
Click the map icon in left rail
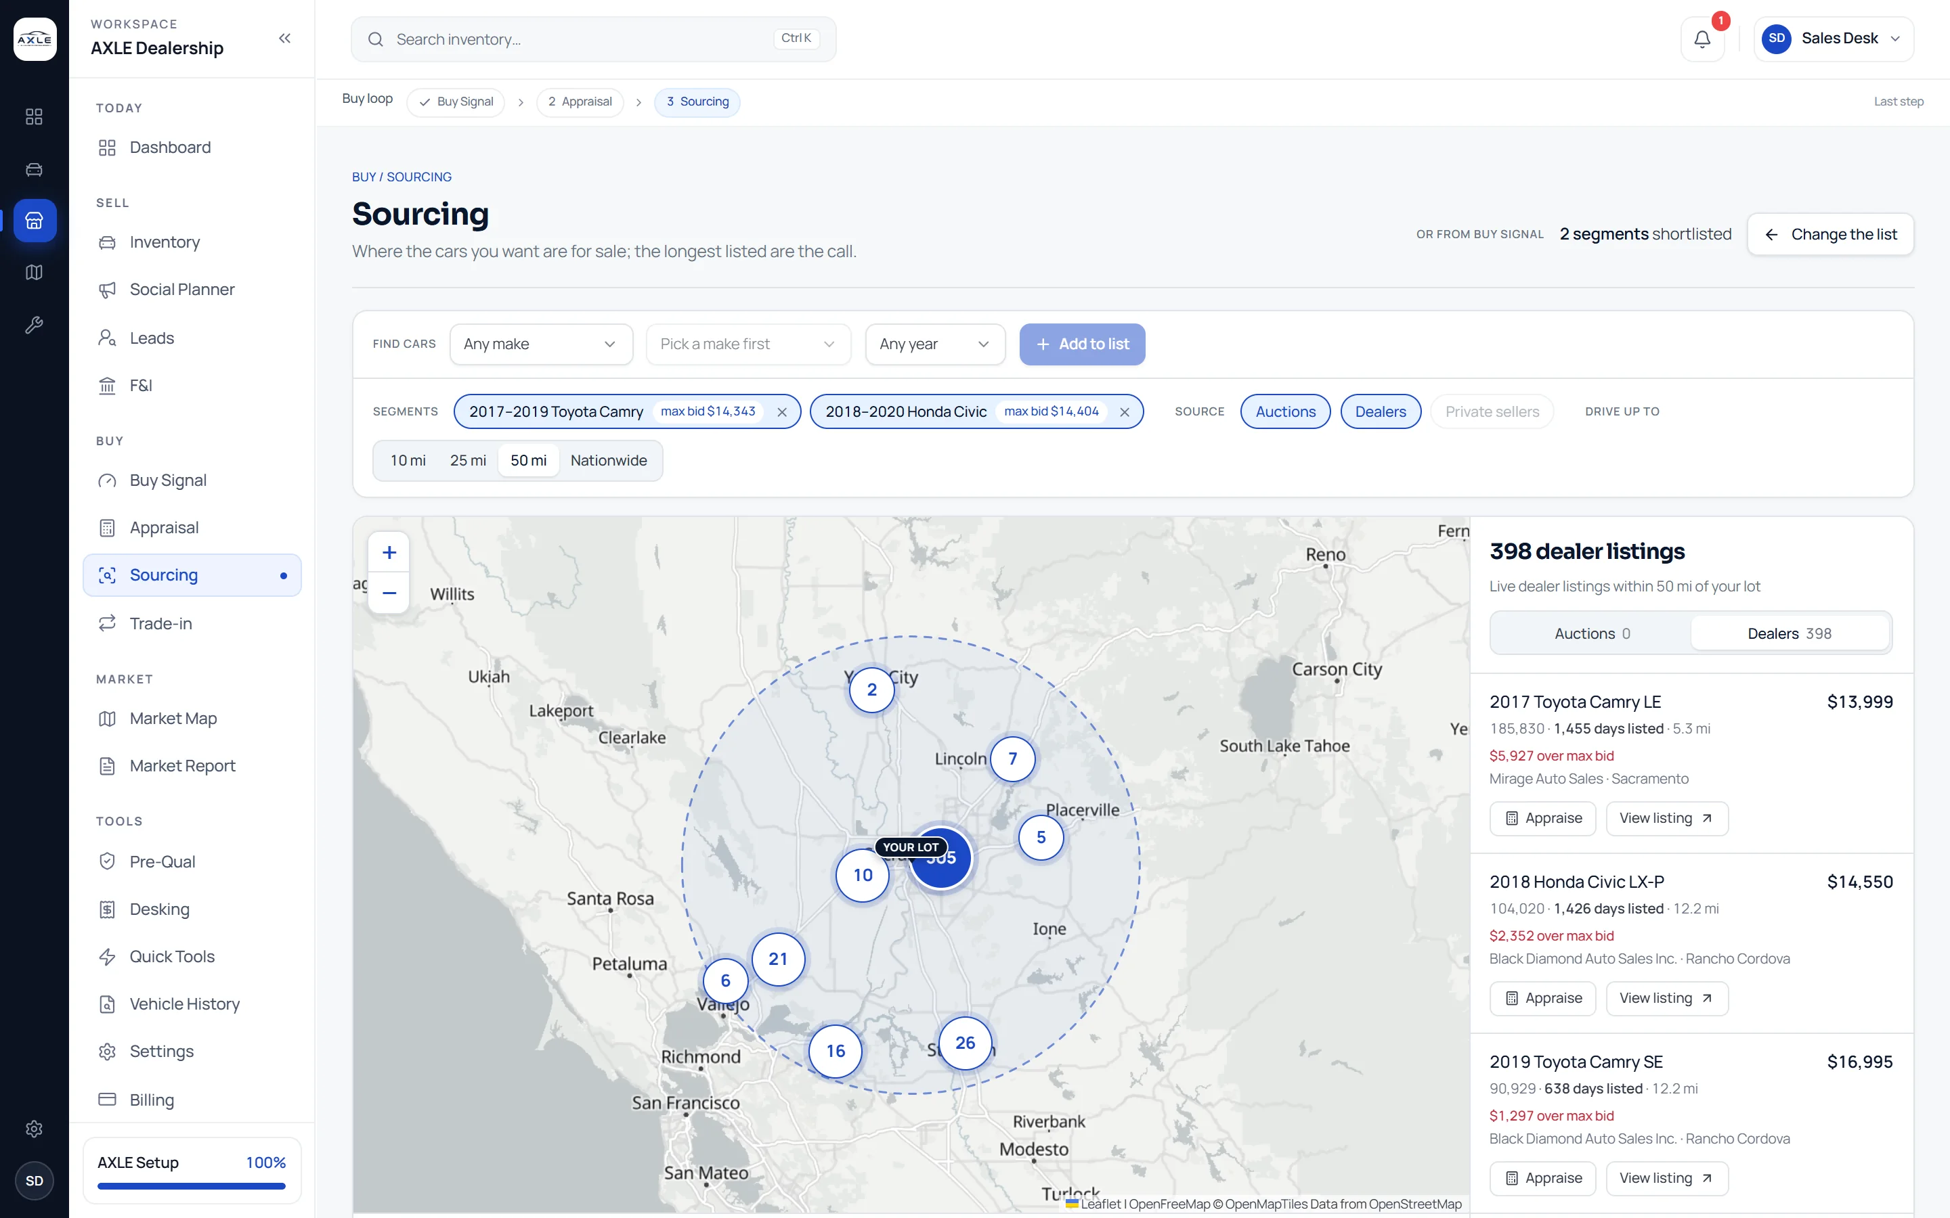coord(34,272)
